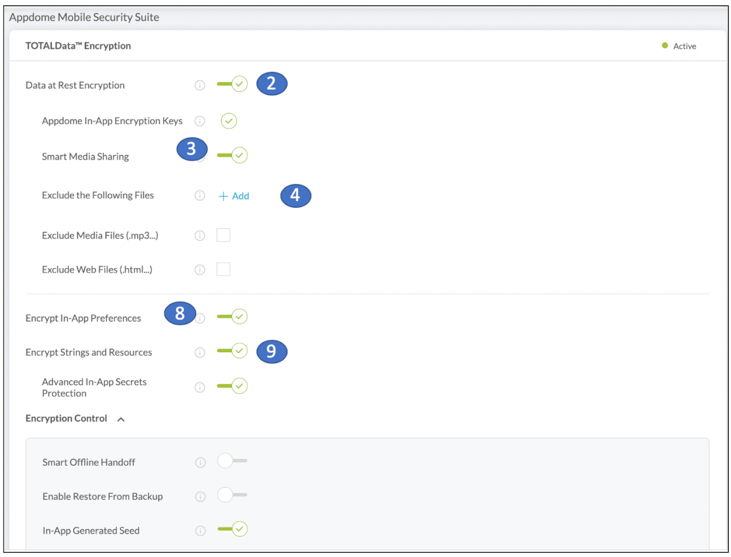The height and width of the screenshot is (557, 731).
Task: Disable Advanced In-App Secrets Protection
Action: click(x=232, y=386)
